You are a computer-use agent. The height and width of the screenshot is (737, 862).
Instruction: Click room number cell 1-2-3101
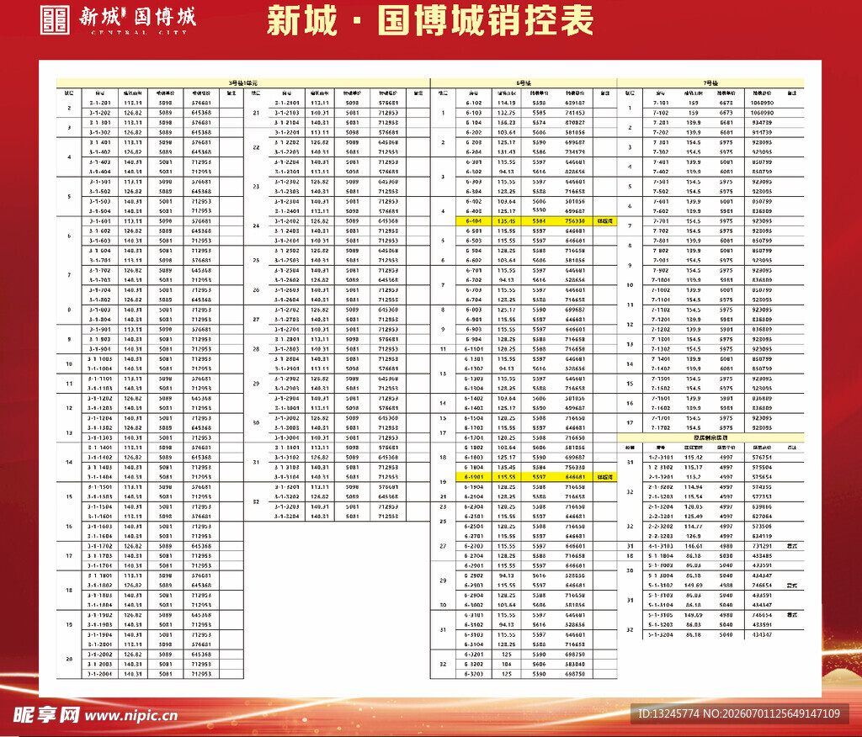coord(661,457)
